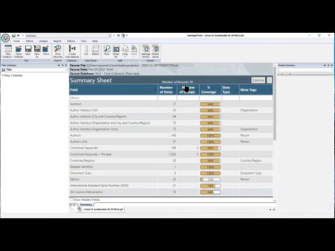335x251 pixels.
Task: Open Manage Sheets
Action: point(146,52)
